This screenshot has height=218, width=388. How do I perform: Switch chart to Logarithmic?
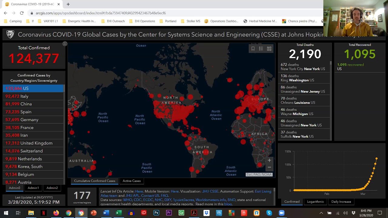pyautogui.click(x=316, y=202)
